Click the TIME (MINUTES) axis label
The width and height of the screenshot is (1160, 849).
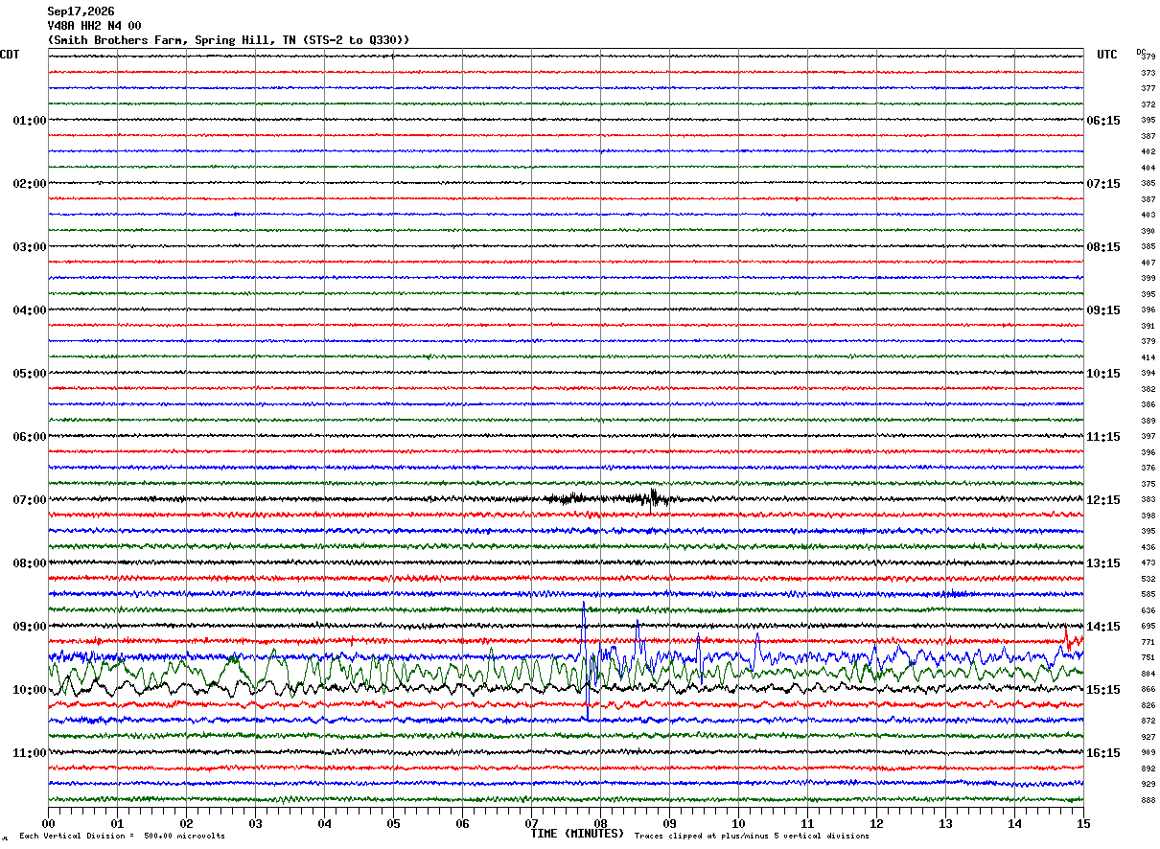pyautogui.click(x=577, y=834)
